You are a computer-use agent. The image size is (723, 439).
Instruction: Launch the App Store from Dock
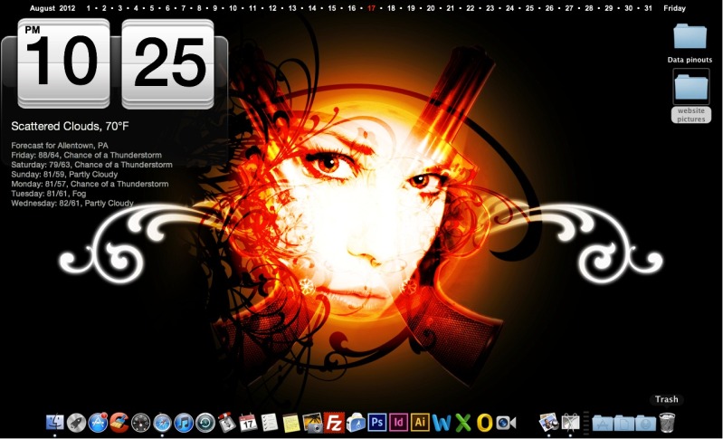[98, 423]
